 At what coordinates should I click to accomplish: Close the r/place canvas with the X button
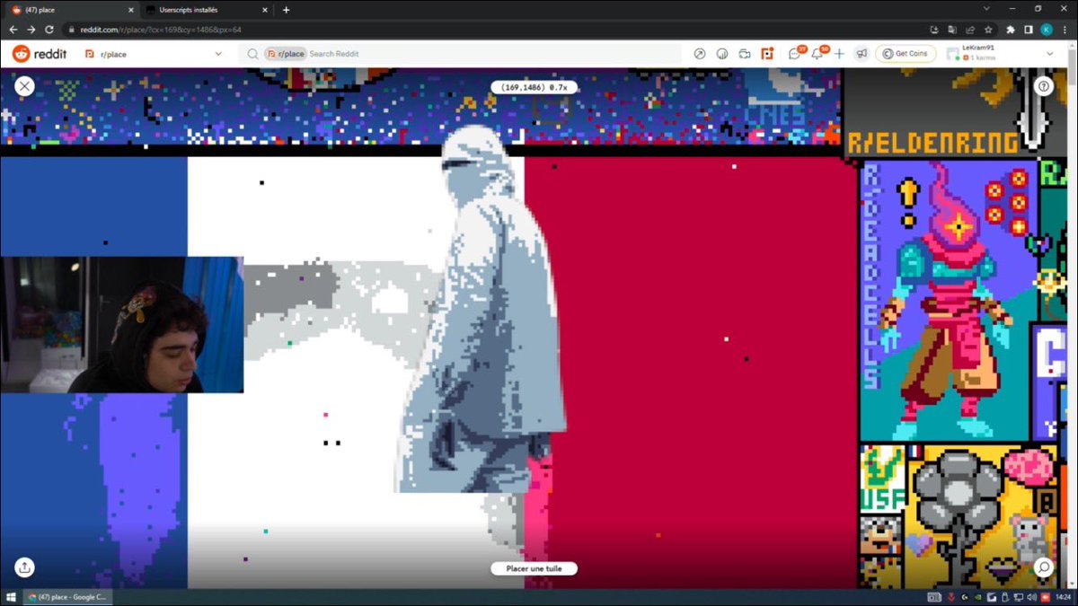click(x=24, y=86)
